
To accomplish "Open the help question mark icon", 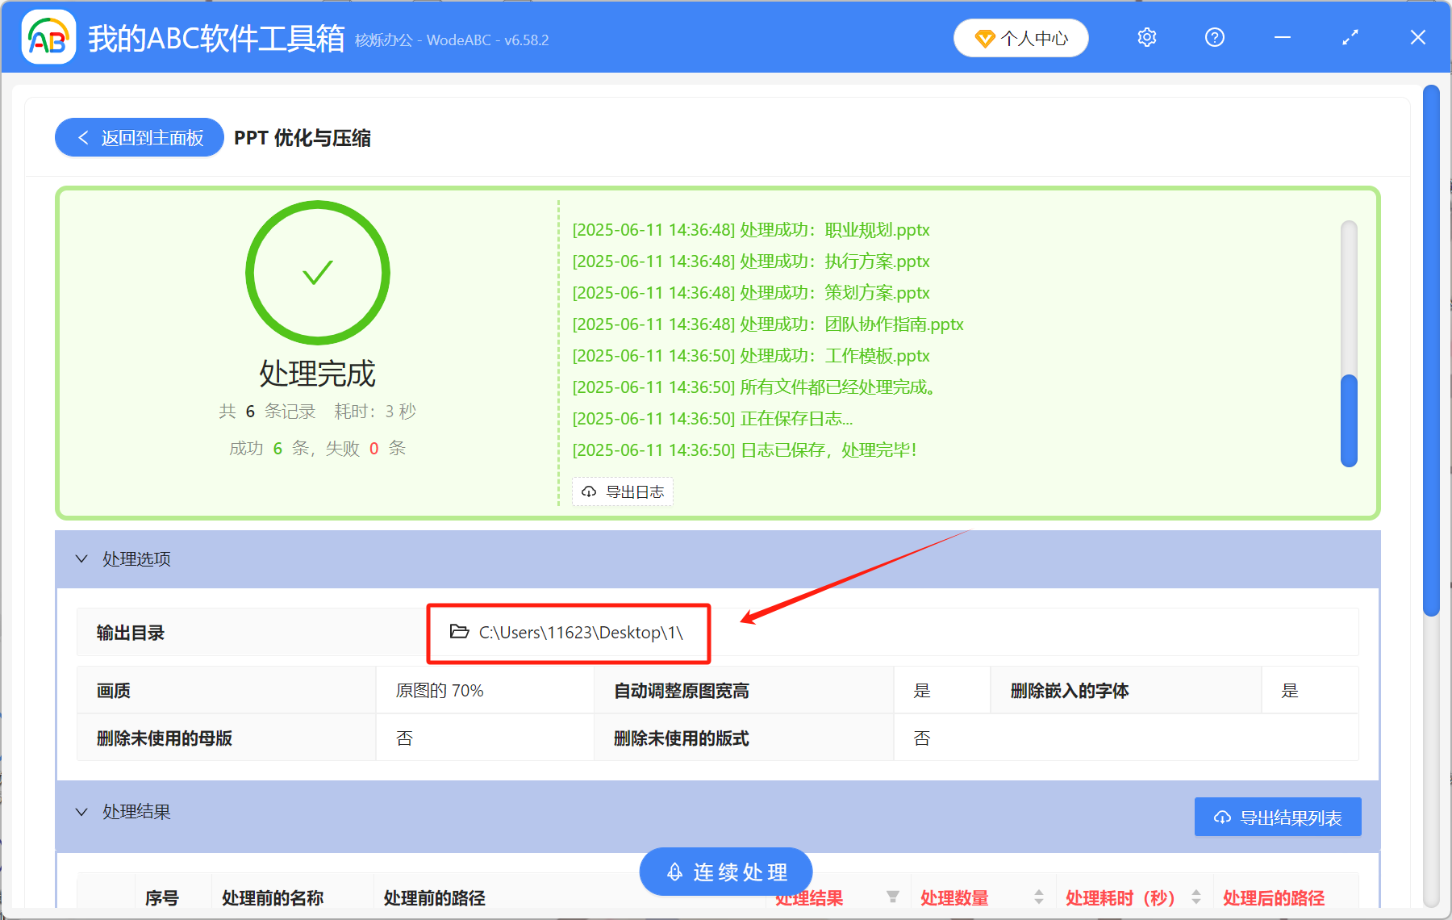I will tap(1214, 37).
